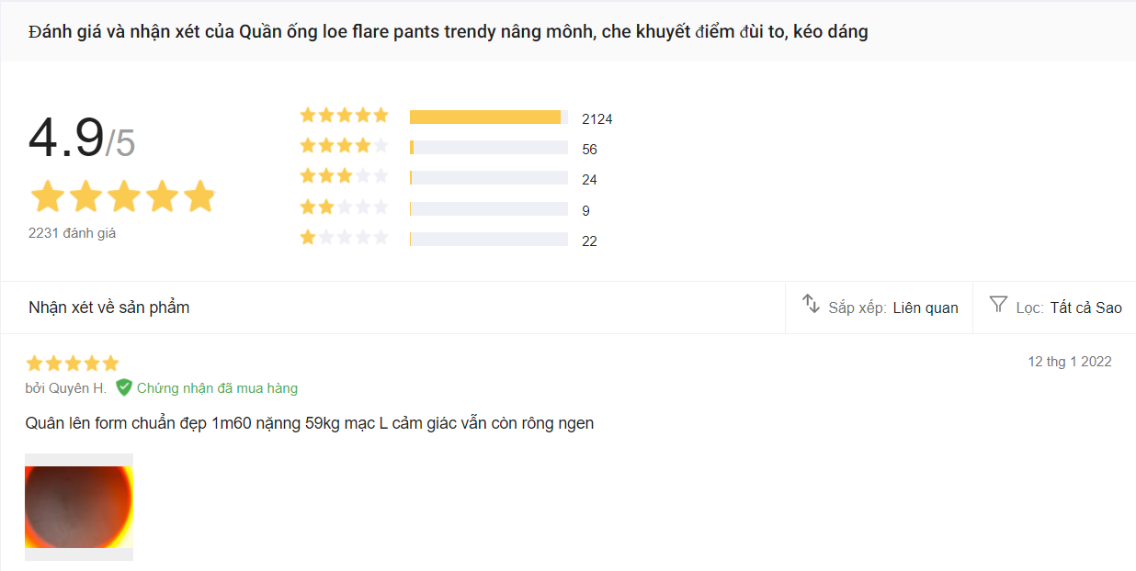
Task: Click the large overall average stars
Action: [122, 196]
